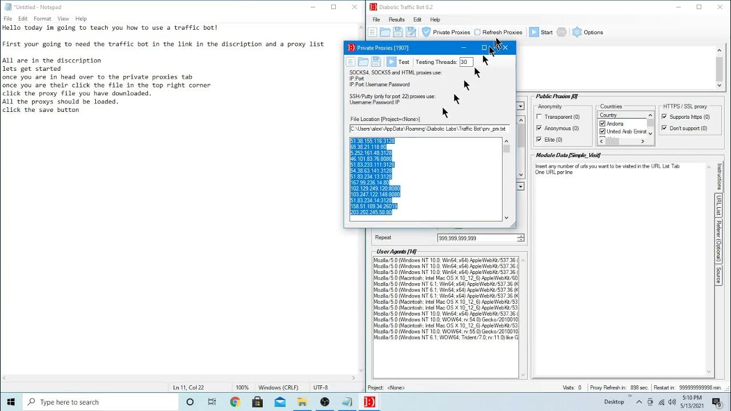Viewport: 731px width, 411px height.
Task: Click the list icon in Private Proxies window toolbar
Action: tap(351, 62)
